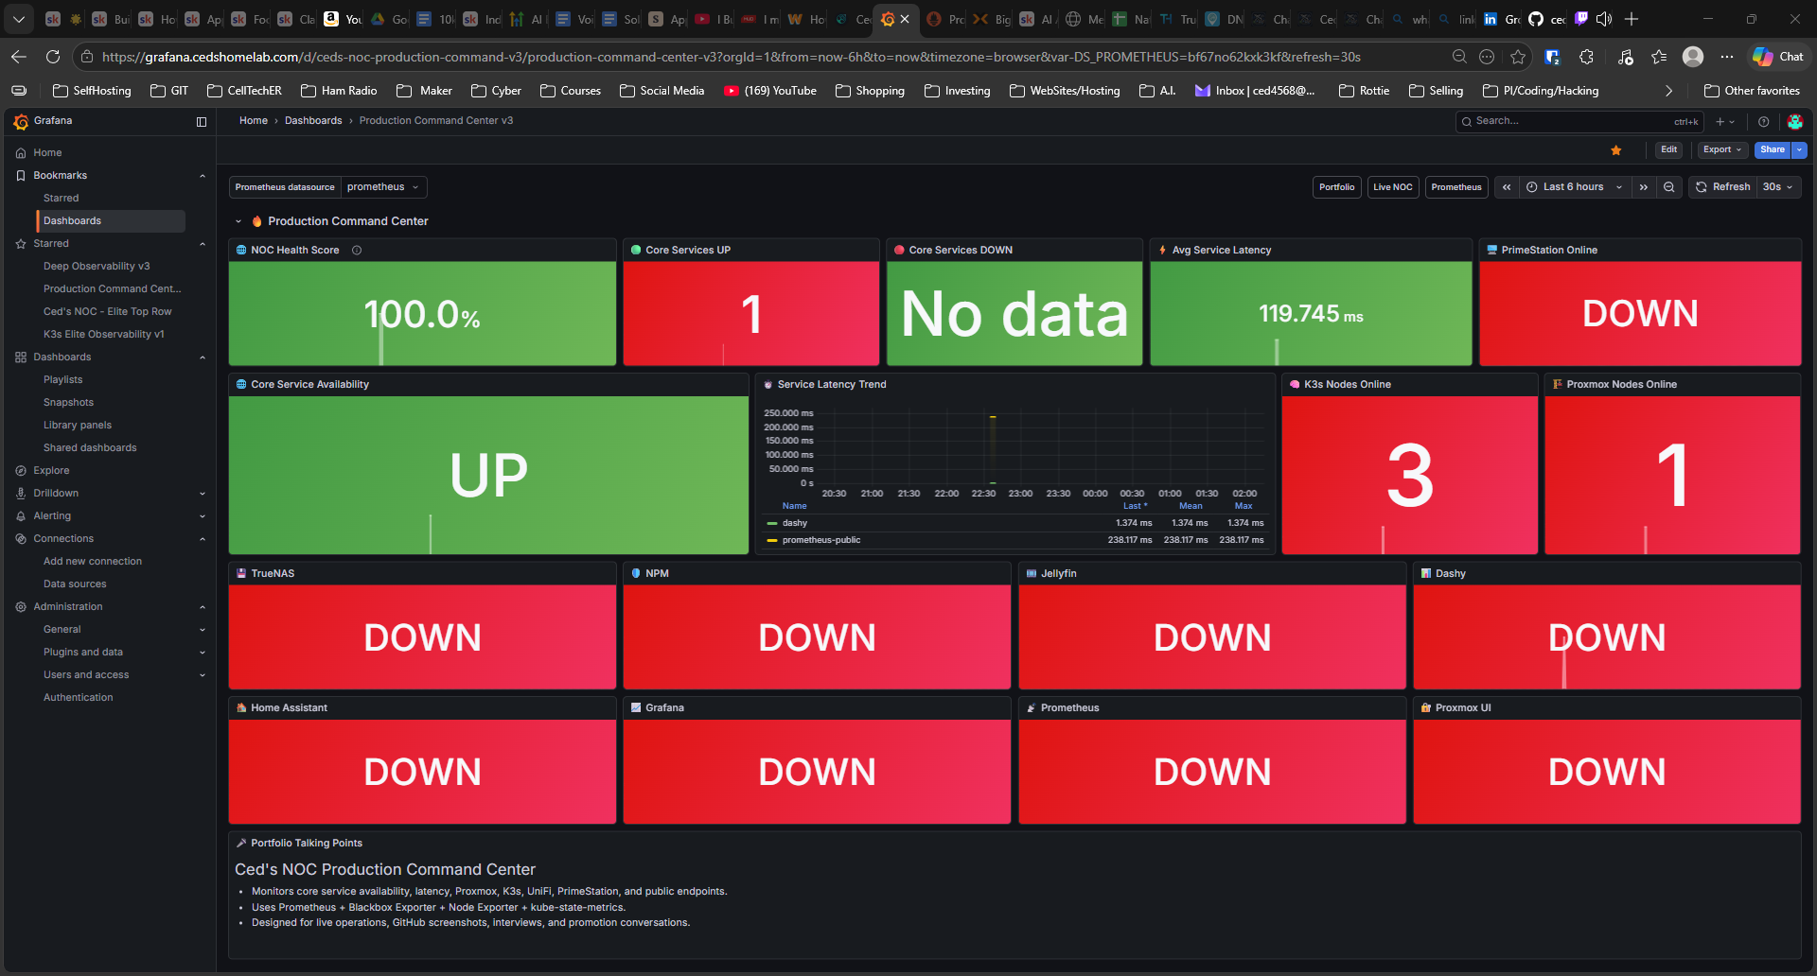Expand the Alerting section chevron
The height and width of the screenshot is (976, 1817).
point(202,515)
